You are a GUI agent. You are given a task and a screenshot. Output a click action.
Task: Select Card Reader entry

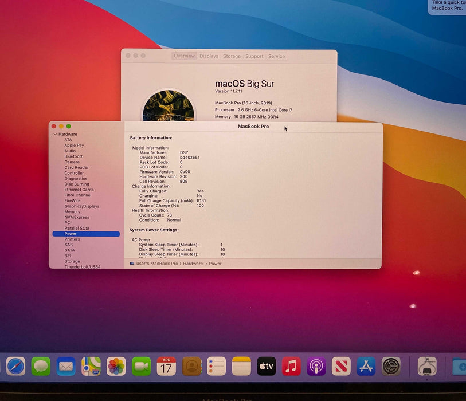tap(76, 167)
